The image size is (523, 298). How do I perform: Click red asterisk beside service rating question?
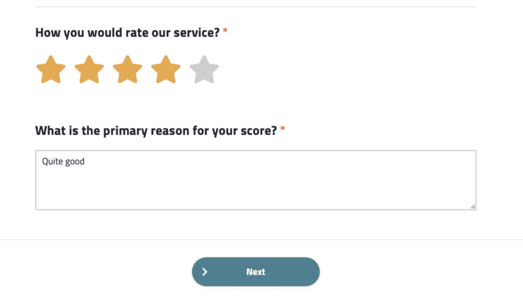pyautogui.click(x=225, y=32)
